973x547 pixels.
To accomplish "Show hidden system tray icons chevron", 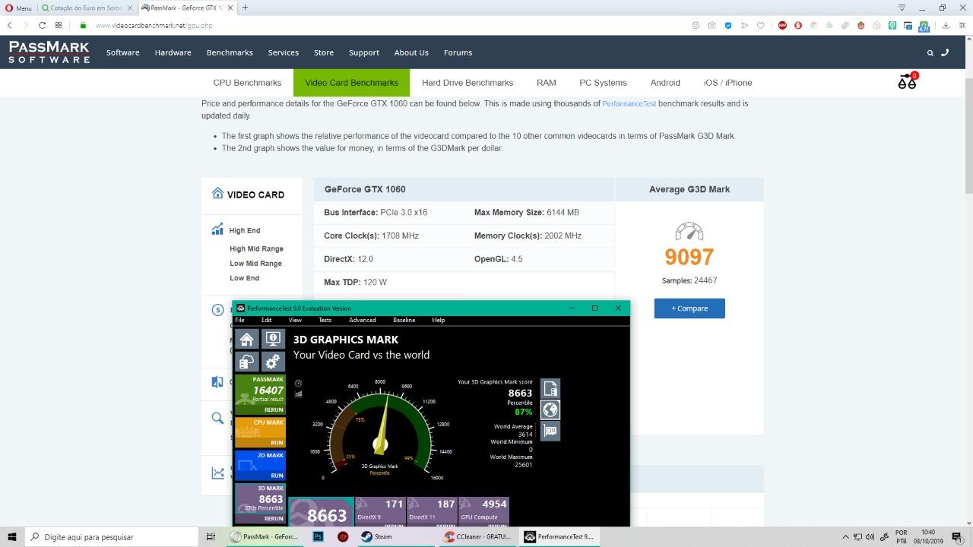I will point(846,536).
